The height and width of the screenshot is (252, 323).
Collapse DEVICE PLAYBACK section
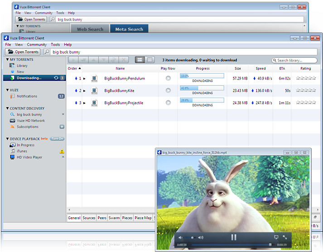point(7,139)
